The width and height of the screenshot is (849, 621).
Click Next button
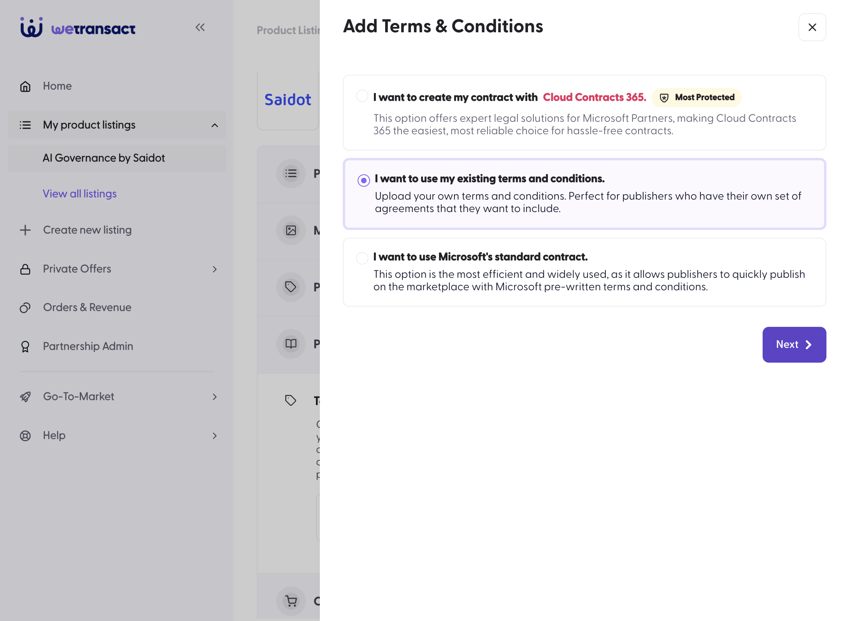pyautogui.click(x=794, y=345)
